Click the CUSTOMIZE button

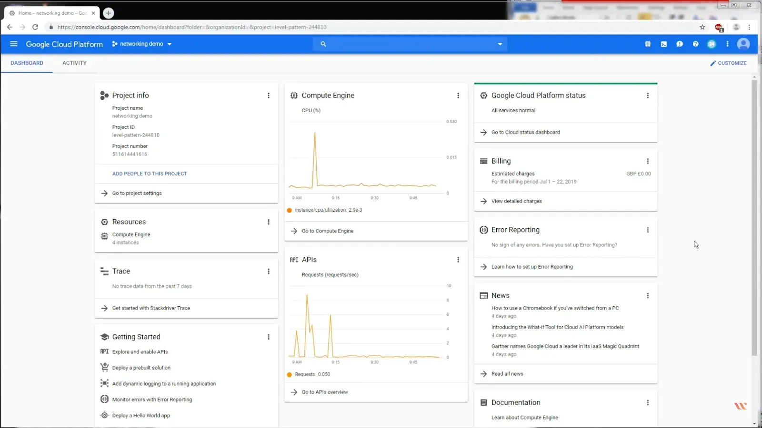[x=728, y=63]
